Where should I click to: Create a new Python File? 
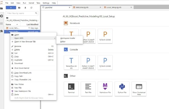[122, 89]
